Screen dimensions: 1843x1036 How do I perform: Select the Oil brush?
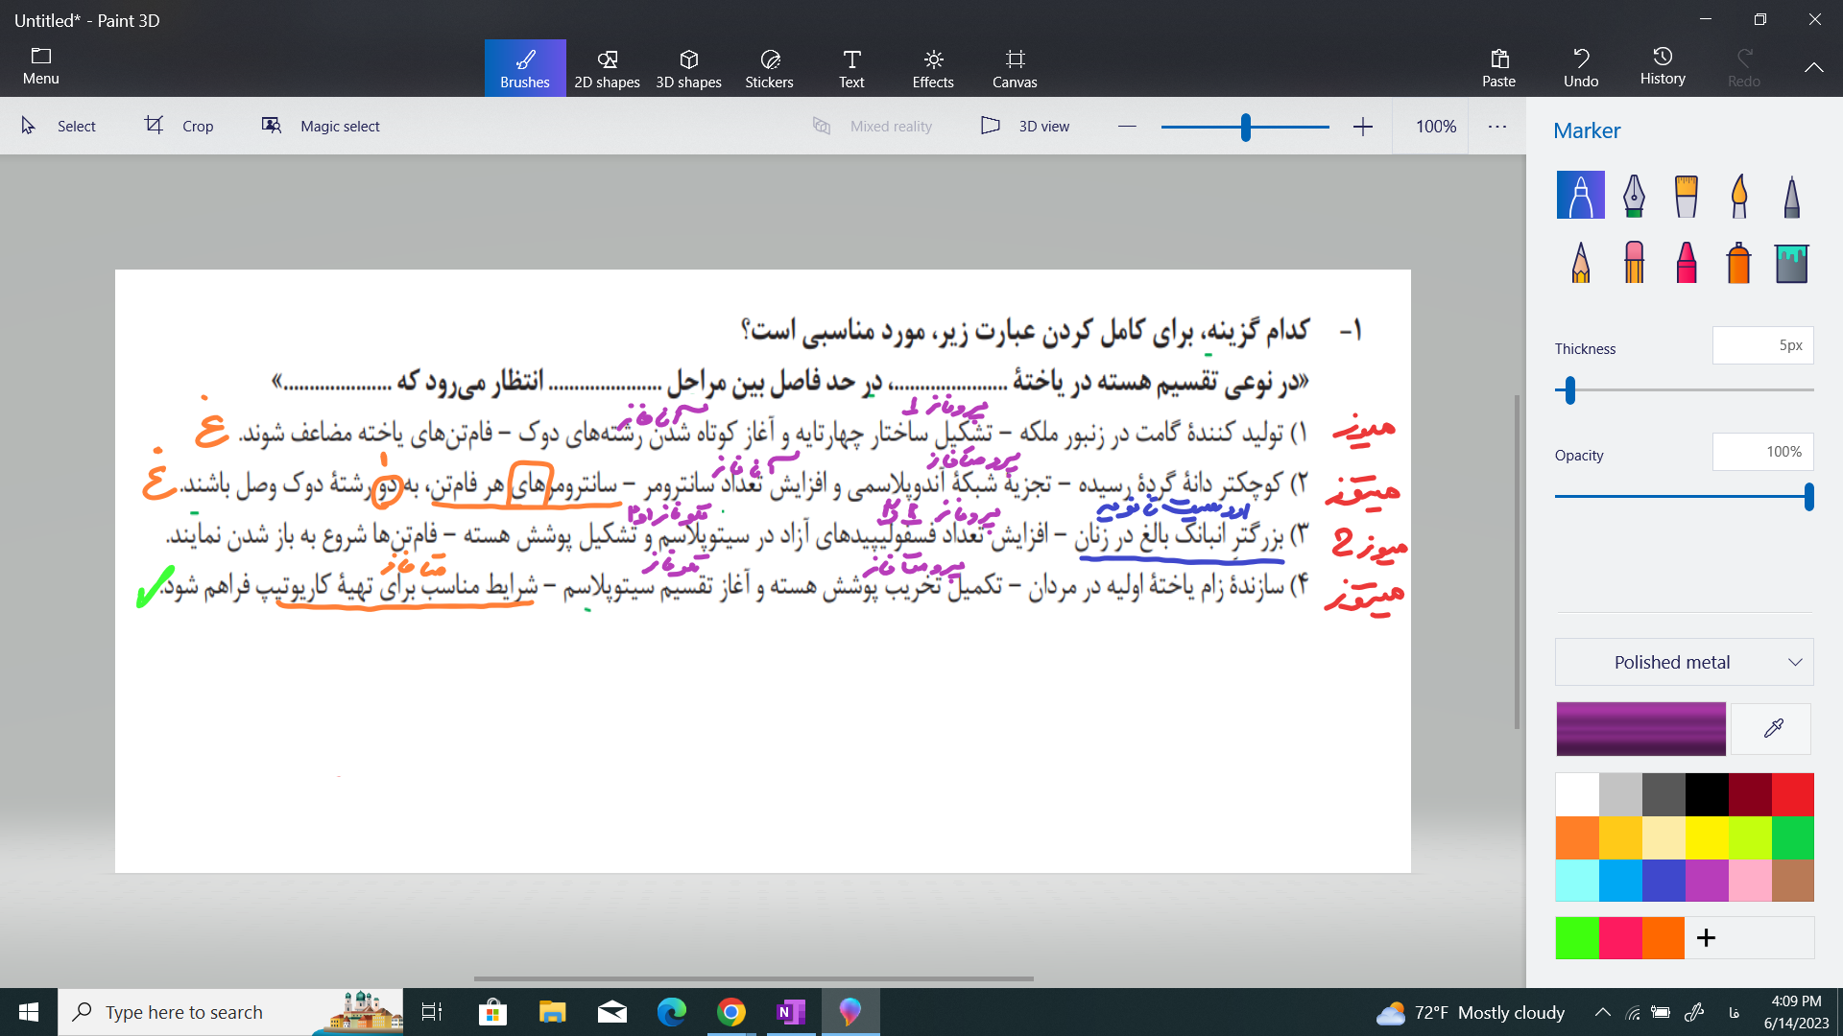[x=1686, y=195]
